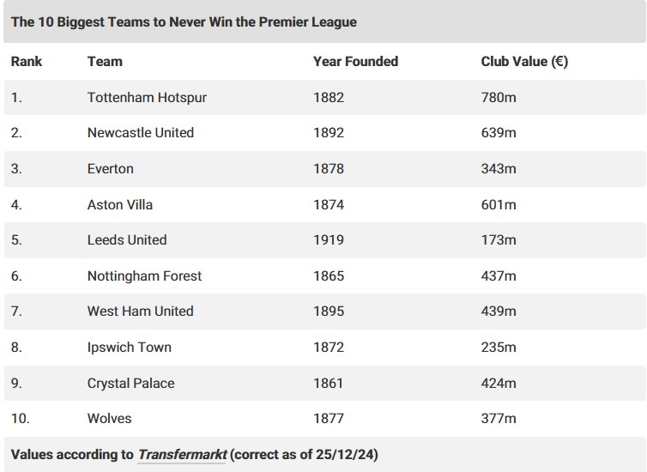Click the 1861 year founded cell
The width and height of the screenshot is (647, 472).
[x=329, y=384]
